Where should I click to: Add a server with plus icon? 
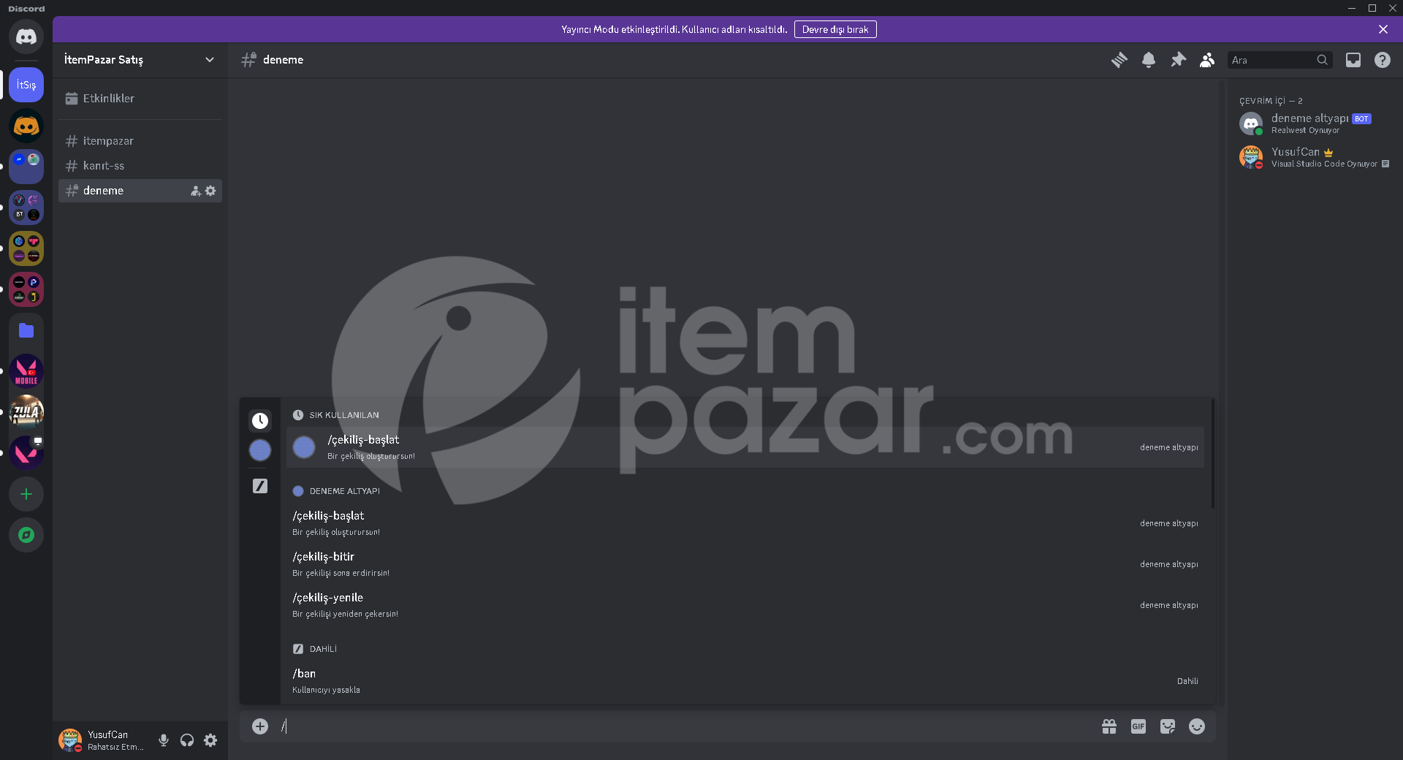pos(26,494)
